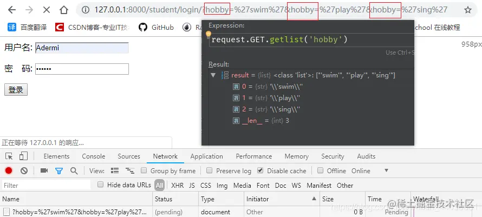Select result item 0 '\'swim\'

point(268,87)
